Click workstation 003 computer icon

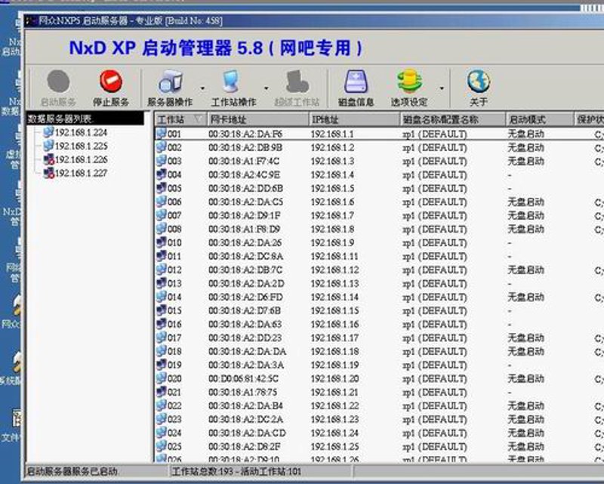(161, 161)
